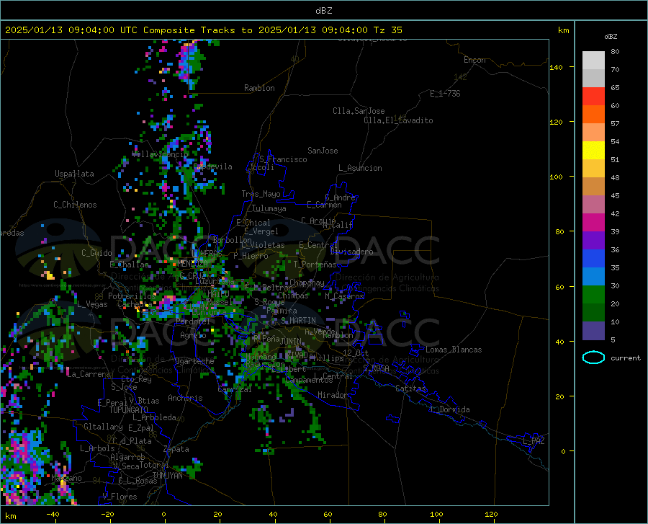Click the 'V_Flores' map label
This screenshot has height=524, width=648.
(120, 497)
